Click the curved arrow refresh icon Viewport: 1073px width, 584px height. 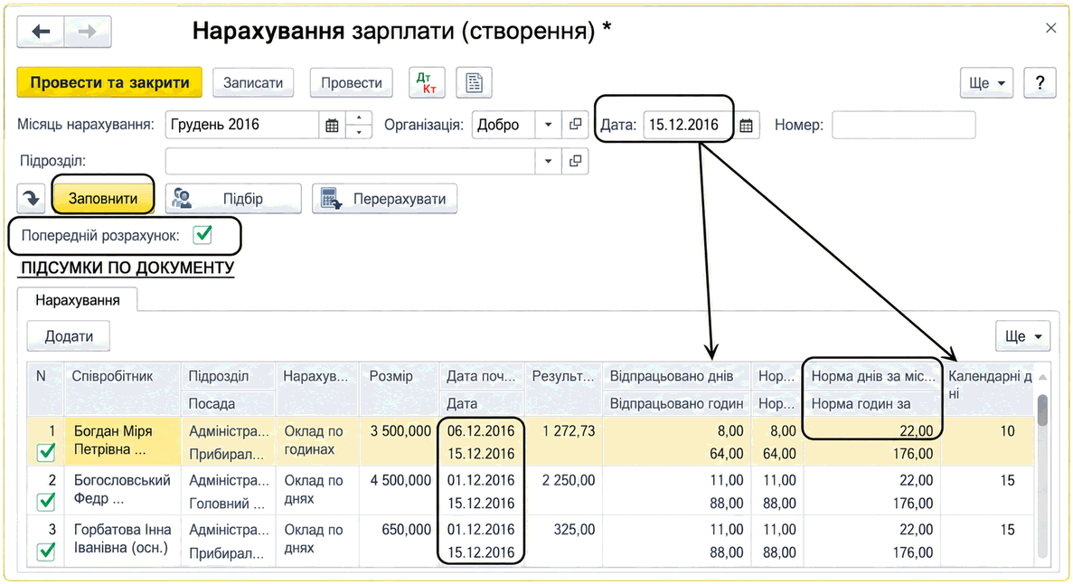32,199
